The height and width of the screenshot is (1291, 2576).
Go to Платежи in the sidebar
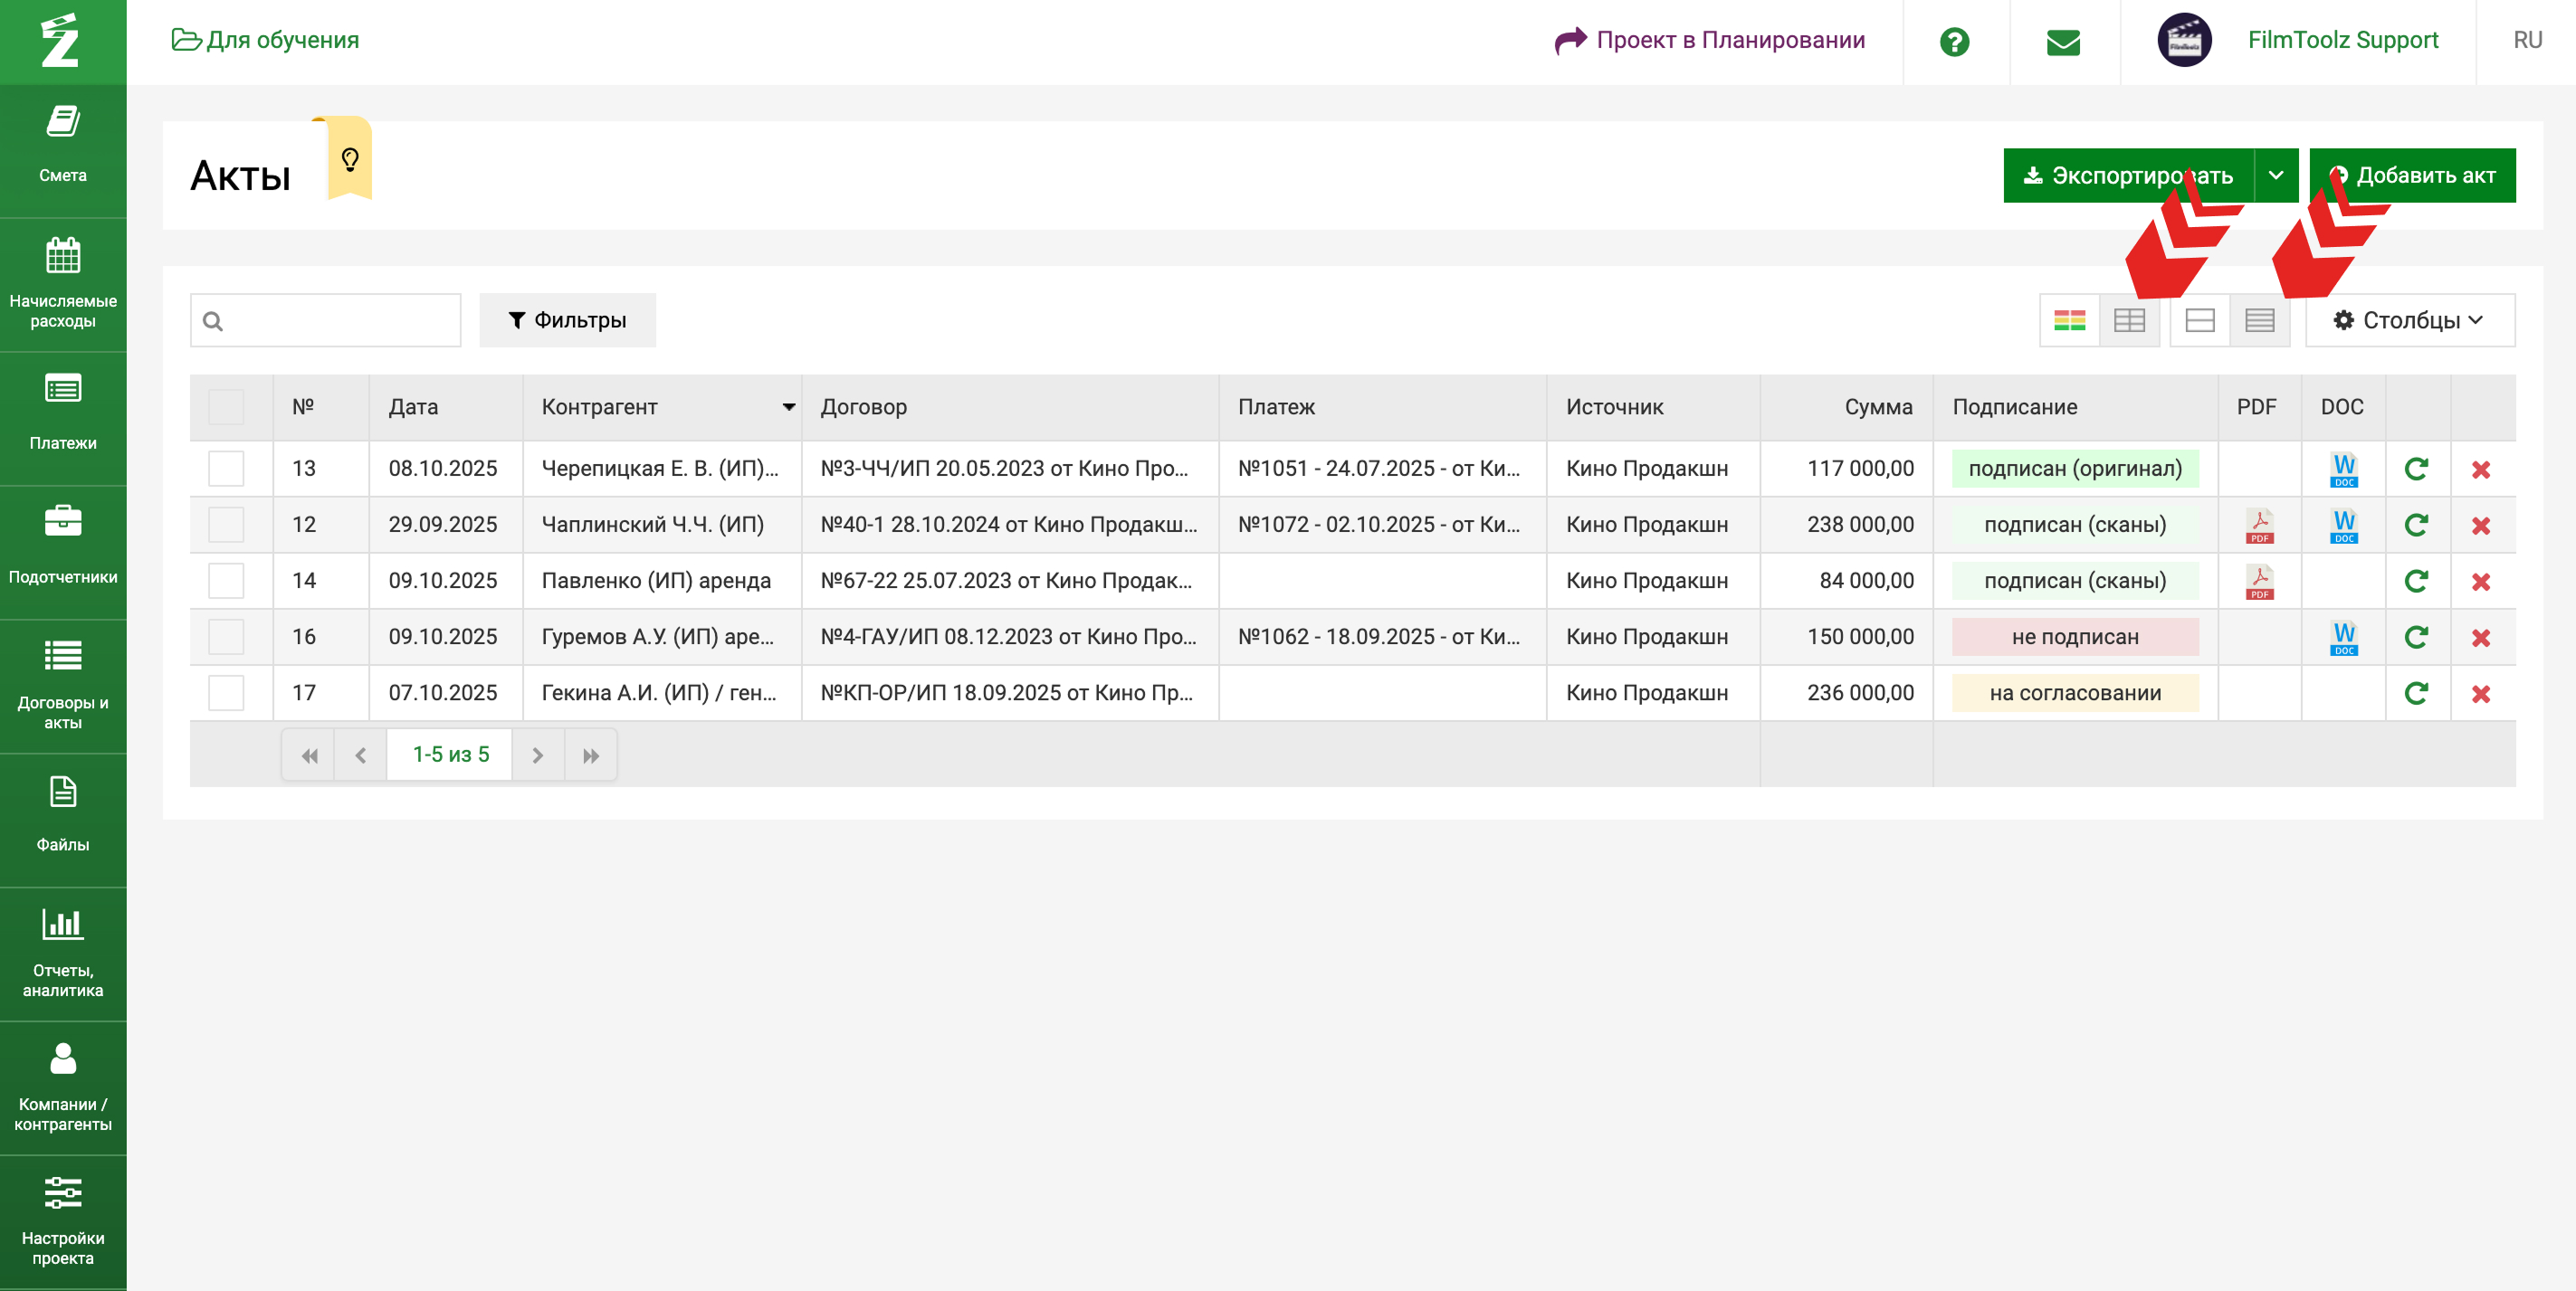[x=63, y=413]
